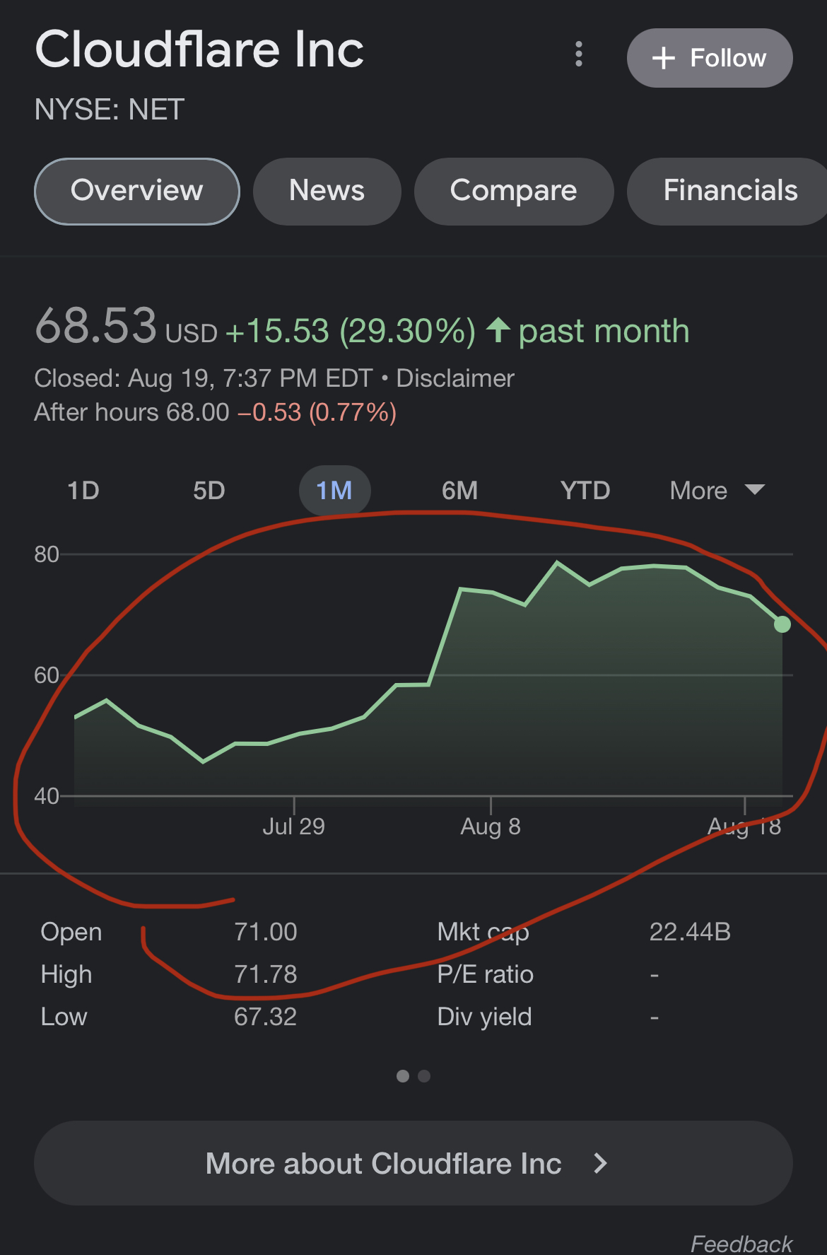
Task: Select the 1D chart range
Action: click(83, 490)
